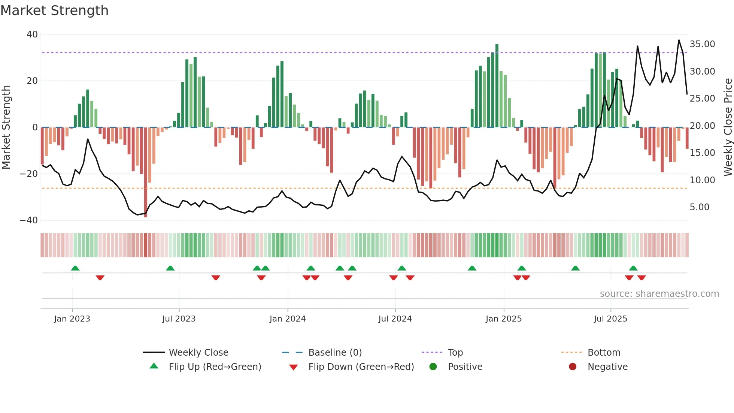Click the purple dotted Top sample in legend
734x413 pixels.
point(433,352)
